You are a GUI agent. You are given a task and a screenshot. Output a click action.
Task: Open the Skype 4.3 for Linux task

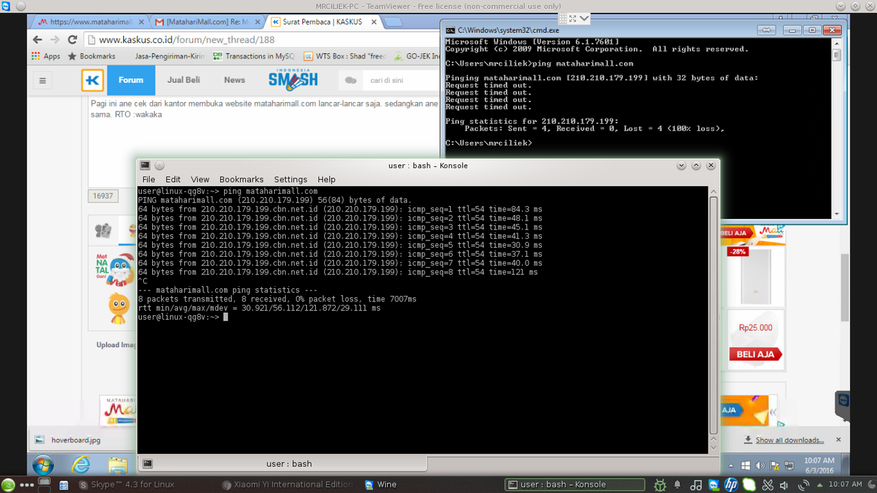tap(125, 485)
